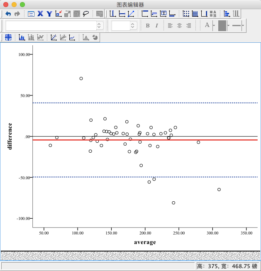Add a vertical X-axis reference line

point(113,14)
